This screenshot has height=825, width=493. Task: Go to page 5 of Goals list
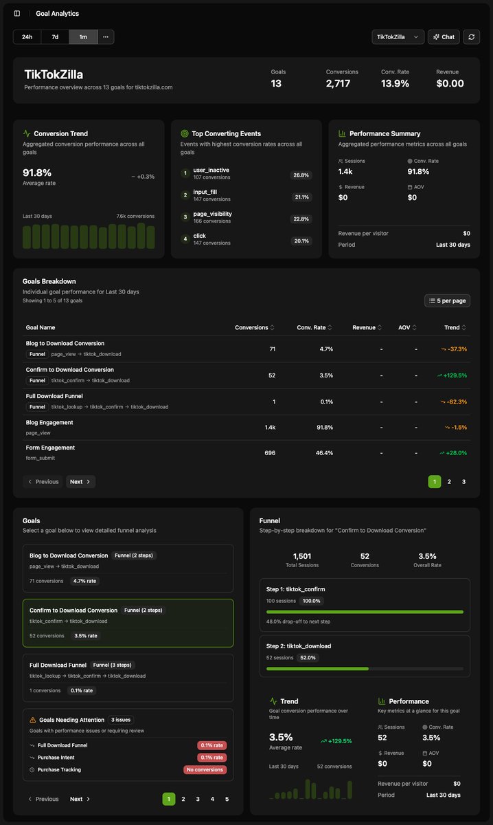tap(227, 799)
